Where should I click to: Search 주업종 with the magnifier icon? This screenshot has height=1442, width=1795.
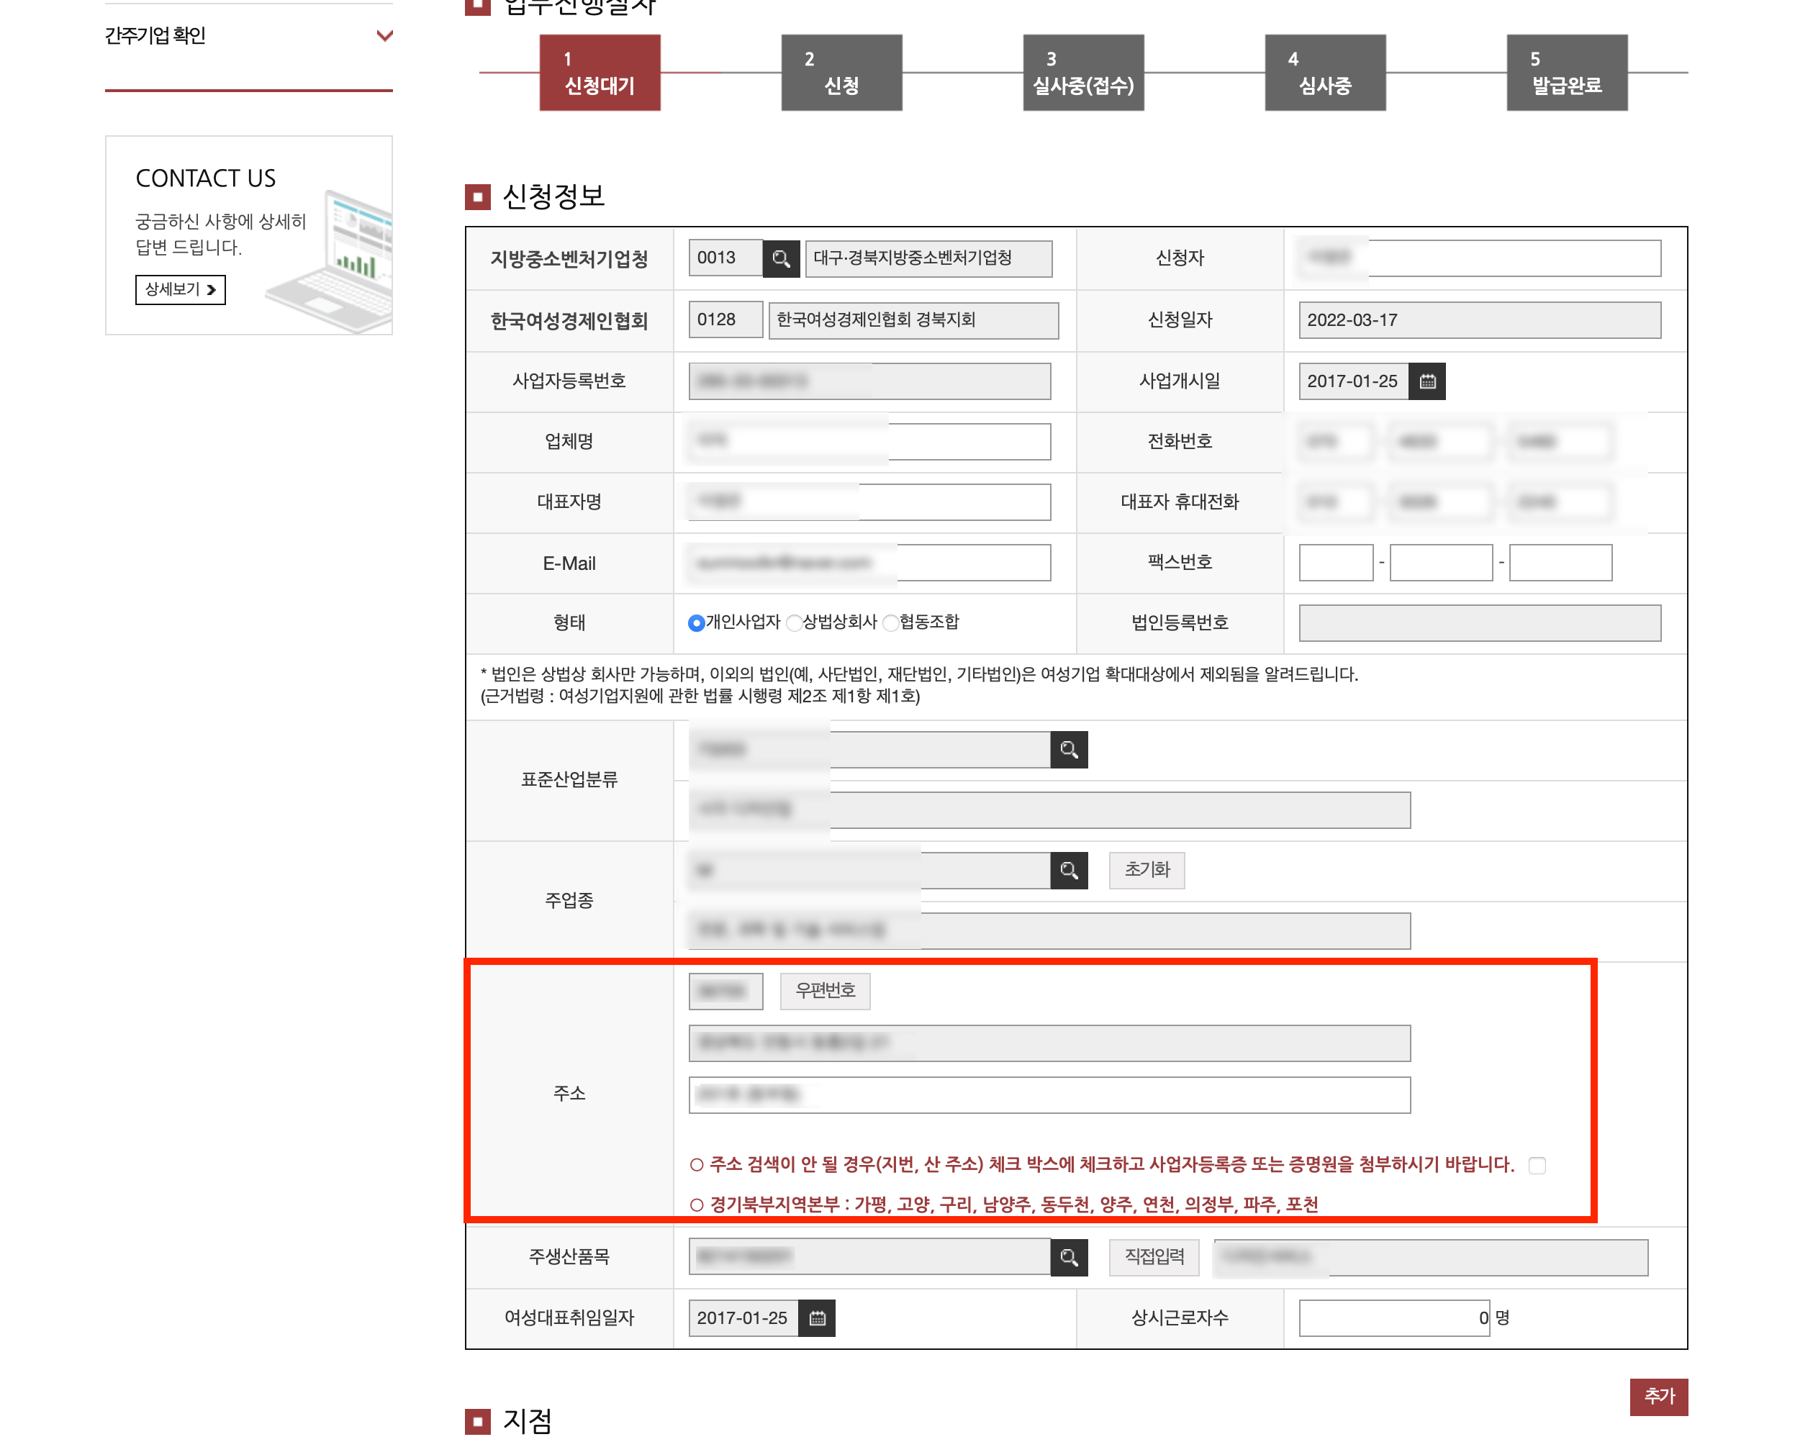[x=1069, y=871]
